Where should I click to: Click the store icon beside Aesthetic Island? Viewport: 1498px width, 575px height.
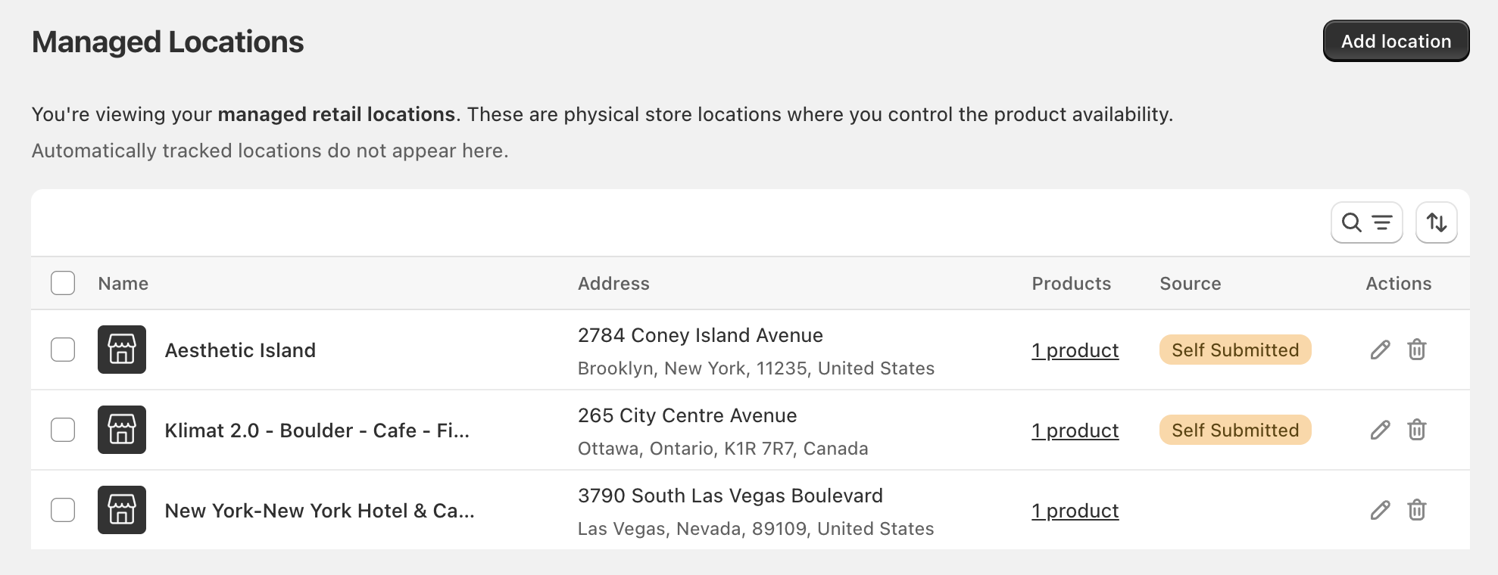(x=121, y=350)
